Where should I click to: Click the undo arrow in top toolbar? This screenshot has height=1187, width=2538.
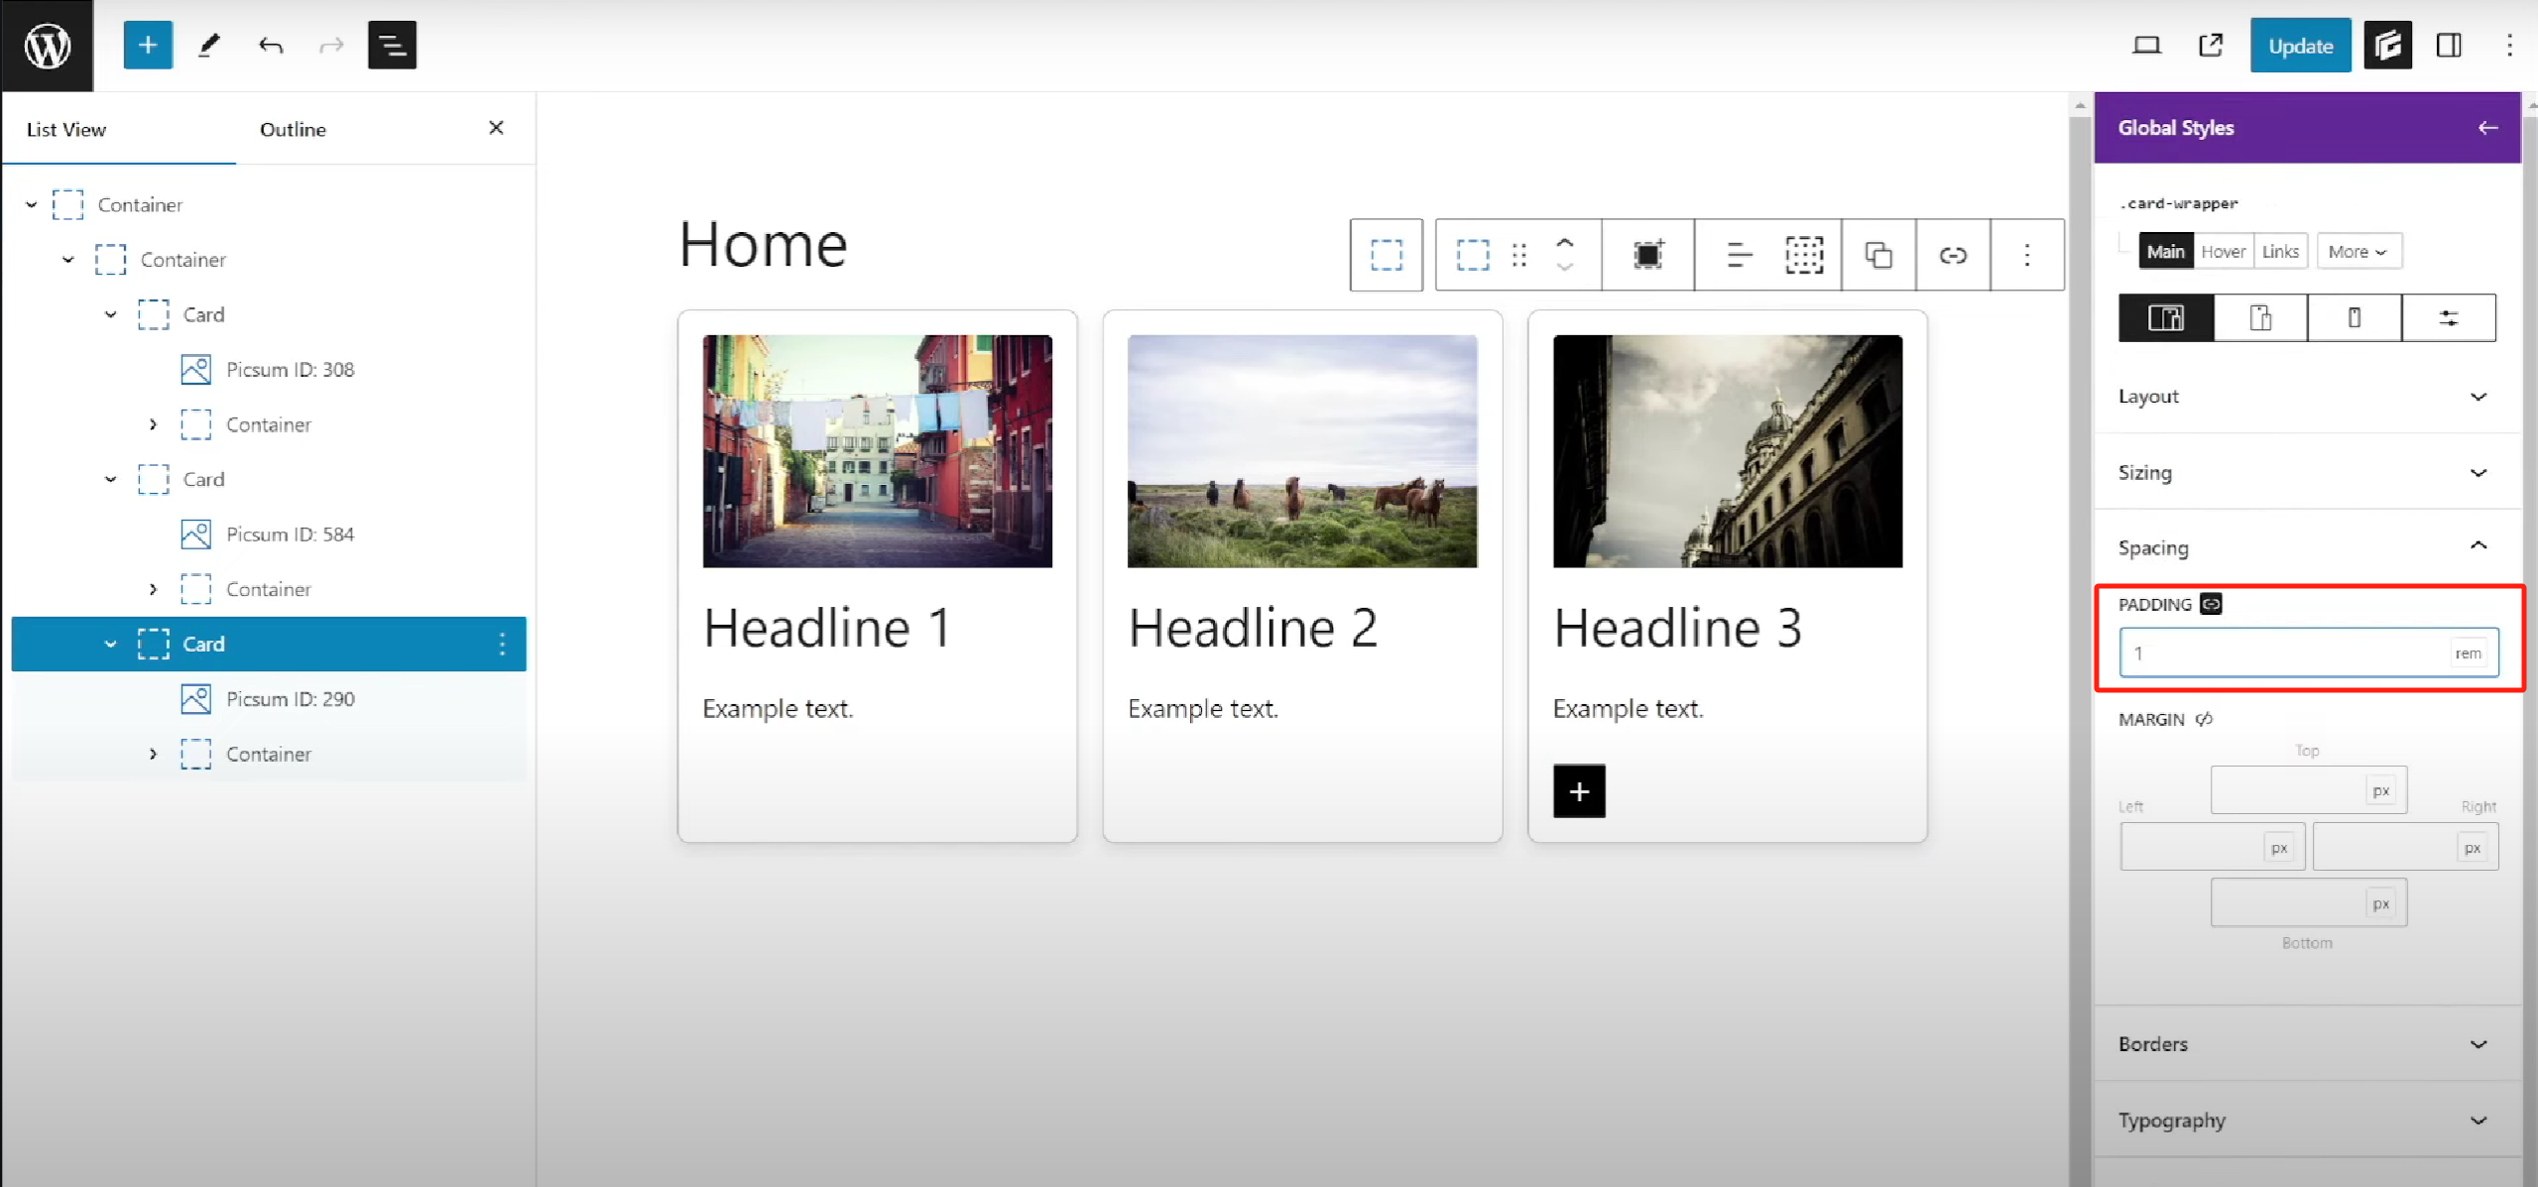click(270, 46)
